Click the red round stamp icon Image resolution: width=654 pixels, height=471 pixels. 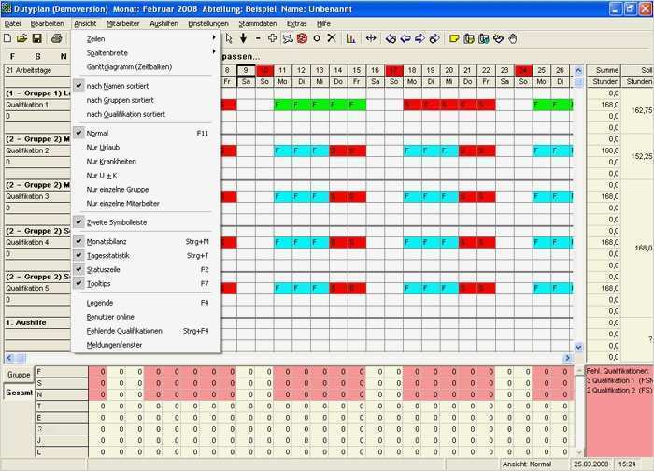click(x=302, y=39)
